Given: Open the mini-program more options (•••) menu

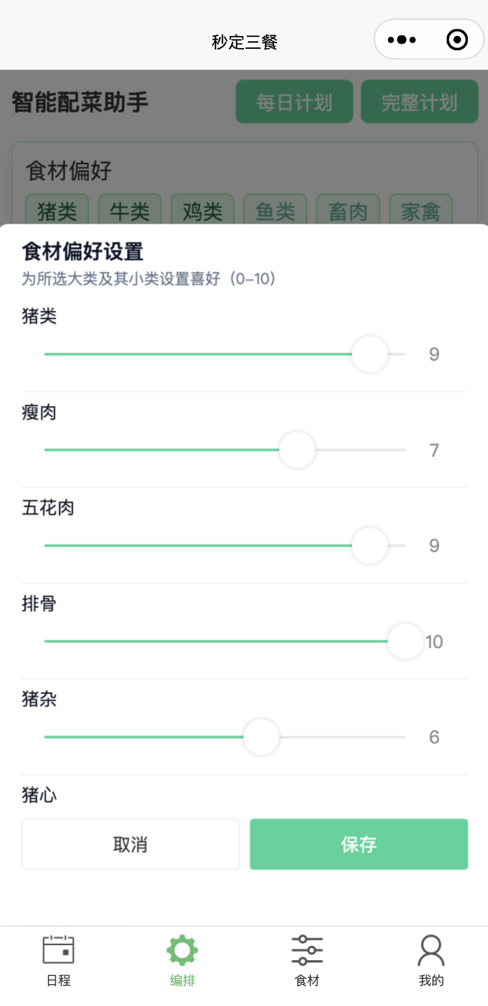Looking at the screenshot, I should pyautogui.click(x=402, y=39).
